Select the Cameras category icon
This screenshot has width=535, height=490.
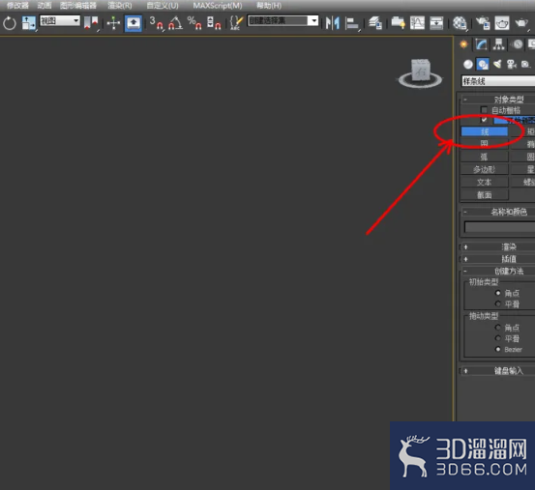click(512, 64)
